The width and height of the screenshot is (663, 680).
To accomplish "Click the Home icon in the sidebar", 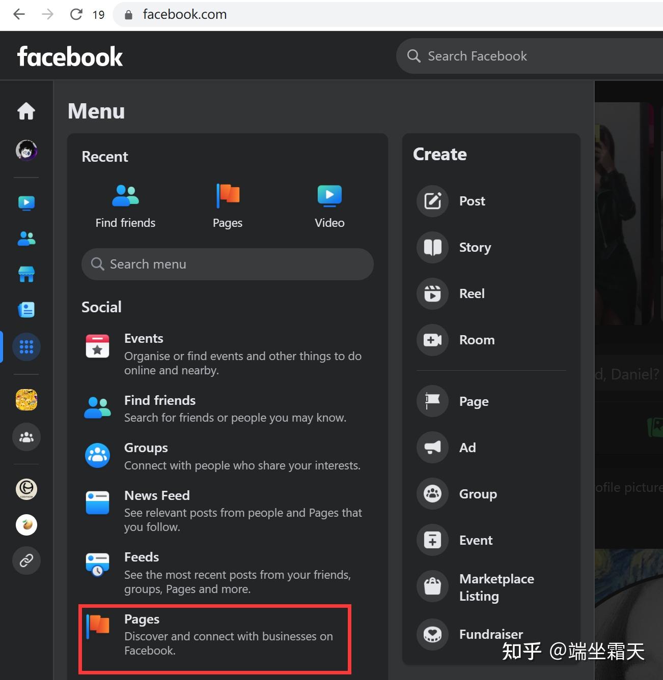I will click(26, 111).
